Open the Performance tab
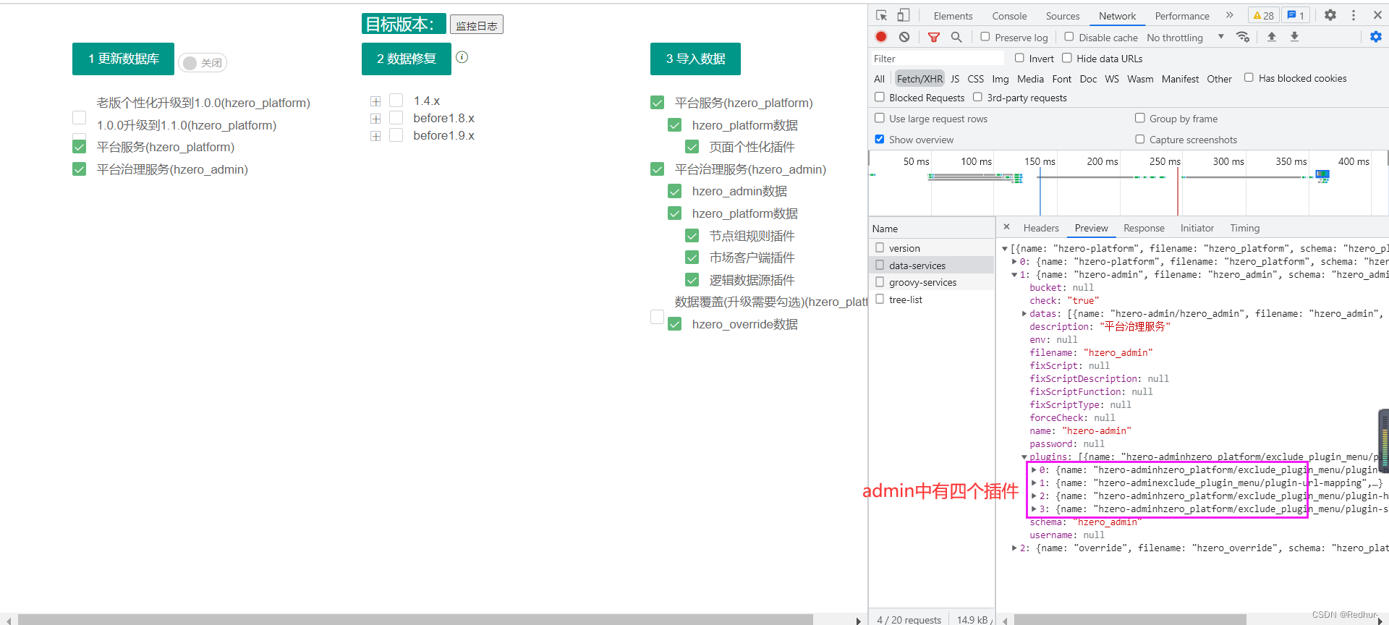The width and height of the screenshot is (1389, 625). [1182, 16]
